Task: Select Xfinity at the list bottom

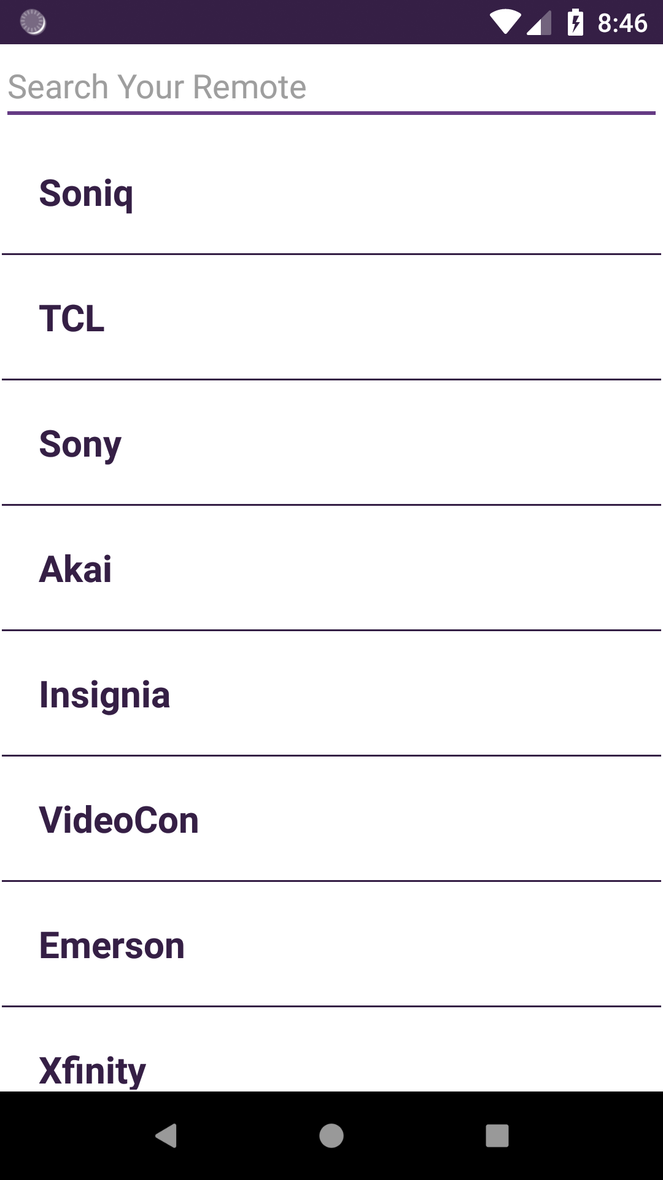Action: tap(331, 1050)
